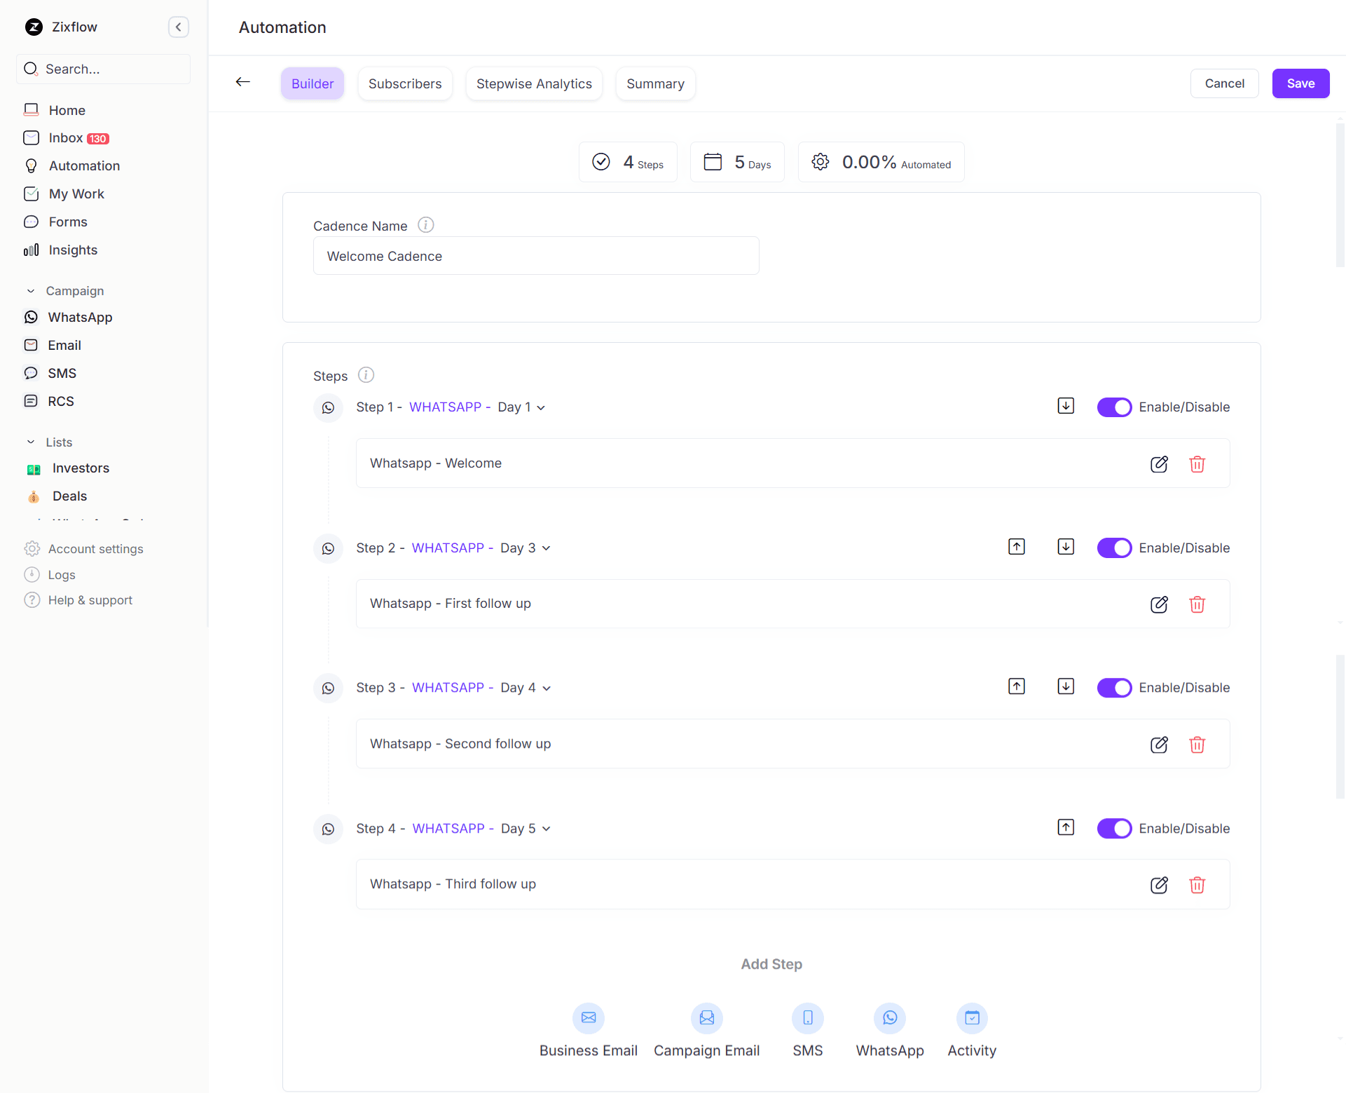
Task: Disable Step 1 with its toggle
Action: click(1114, 407)
